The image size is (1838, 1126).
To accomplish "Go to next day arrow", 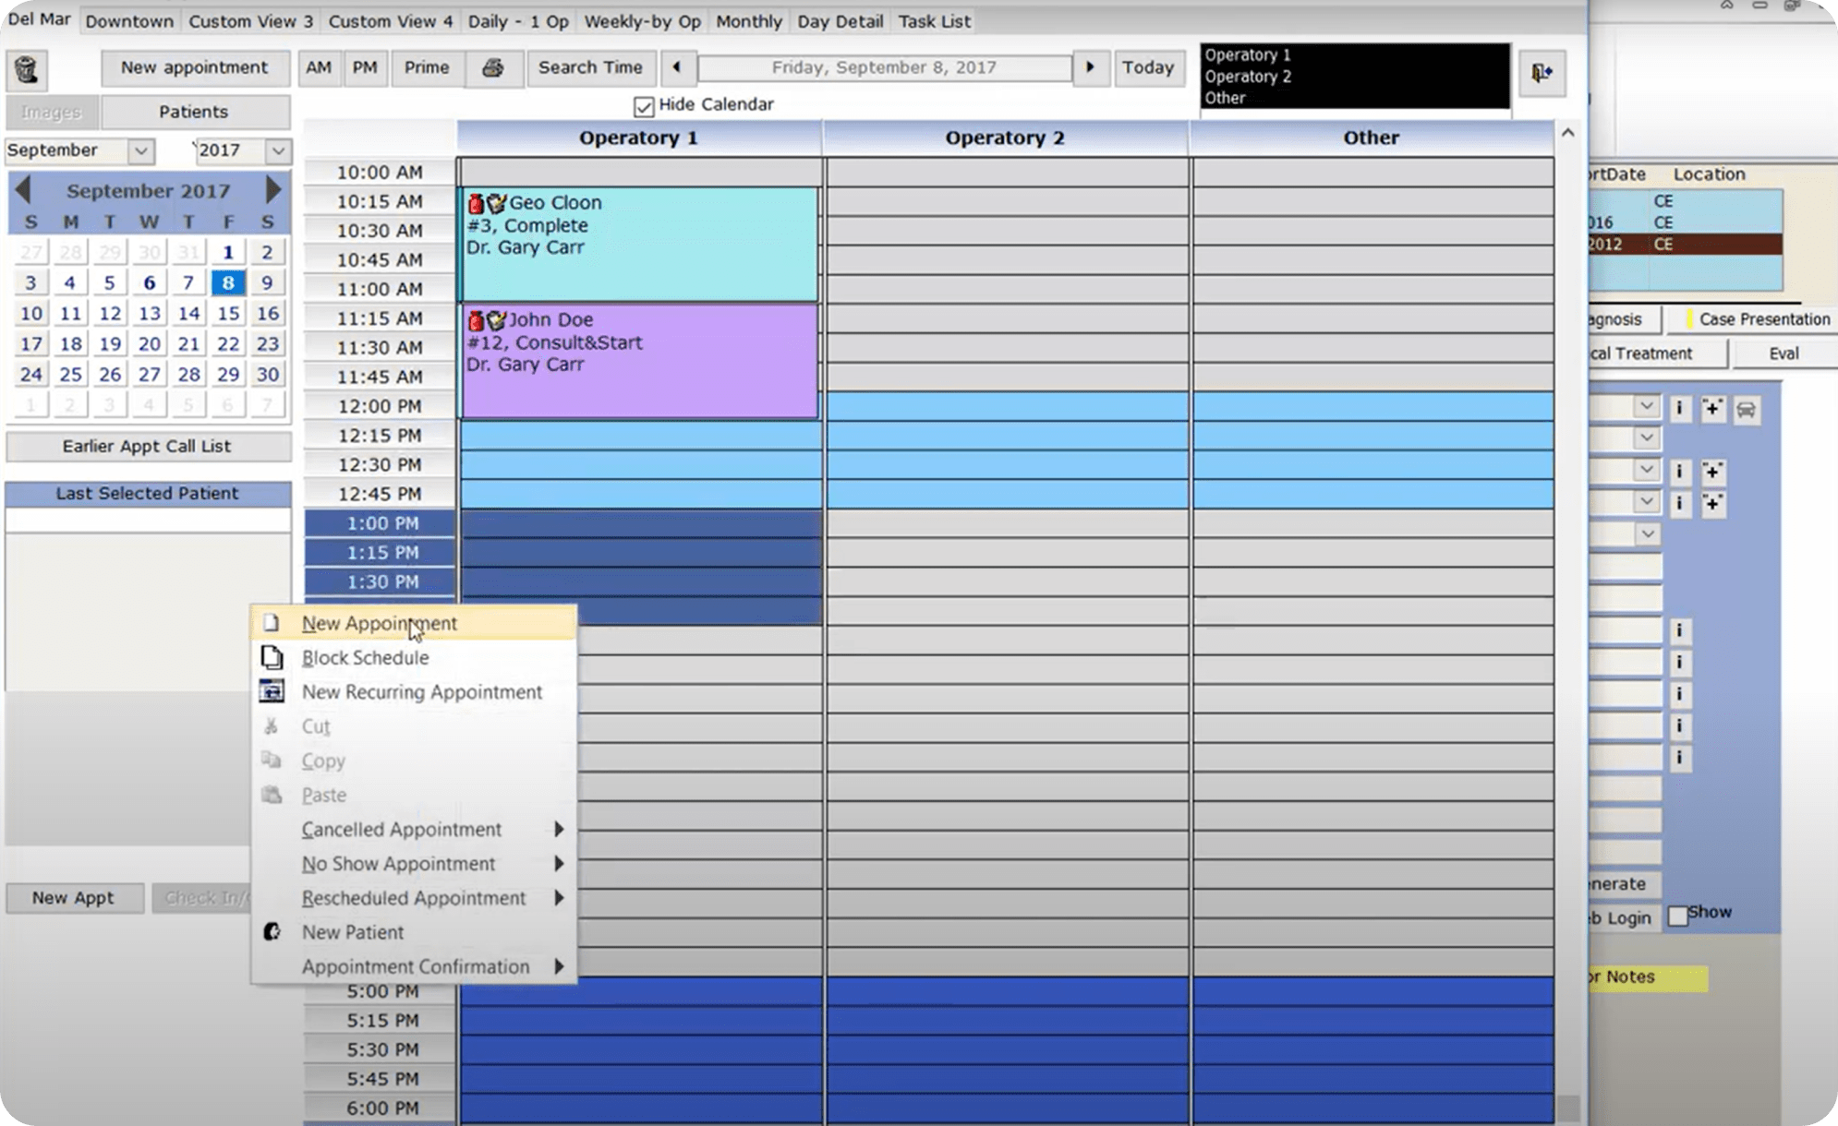I will [x=1090, y=67].
